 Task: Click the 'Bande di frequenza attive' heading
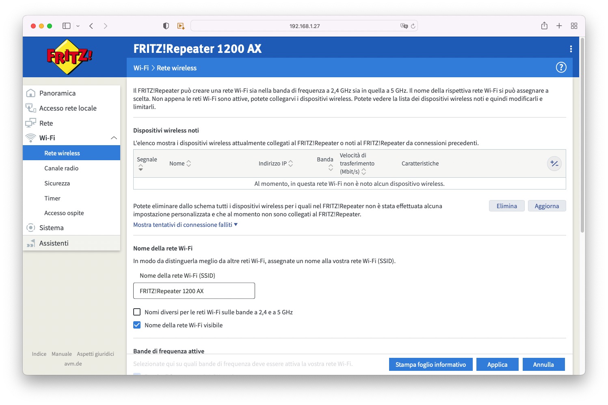point(169,351)
